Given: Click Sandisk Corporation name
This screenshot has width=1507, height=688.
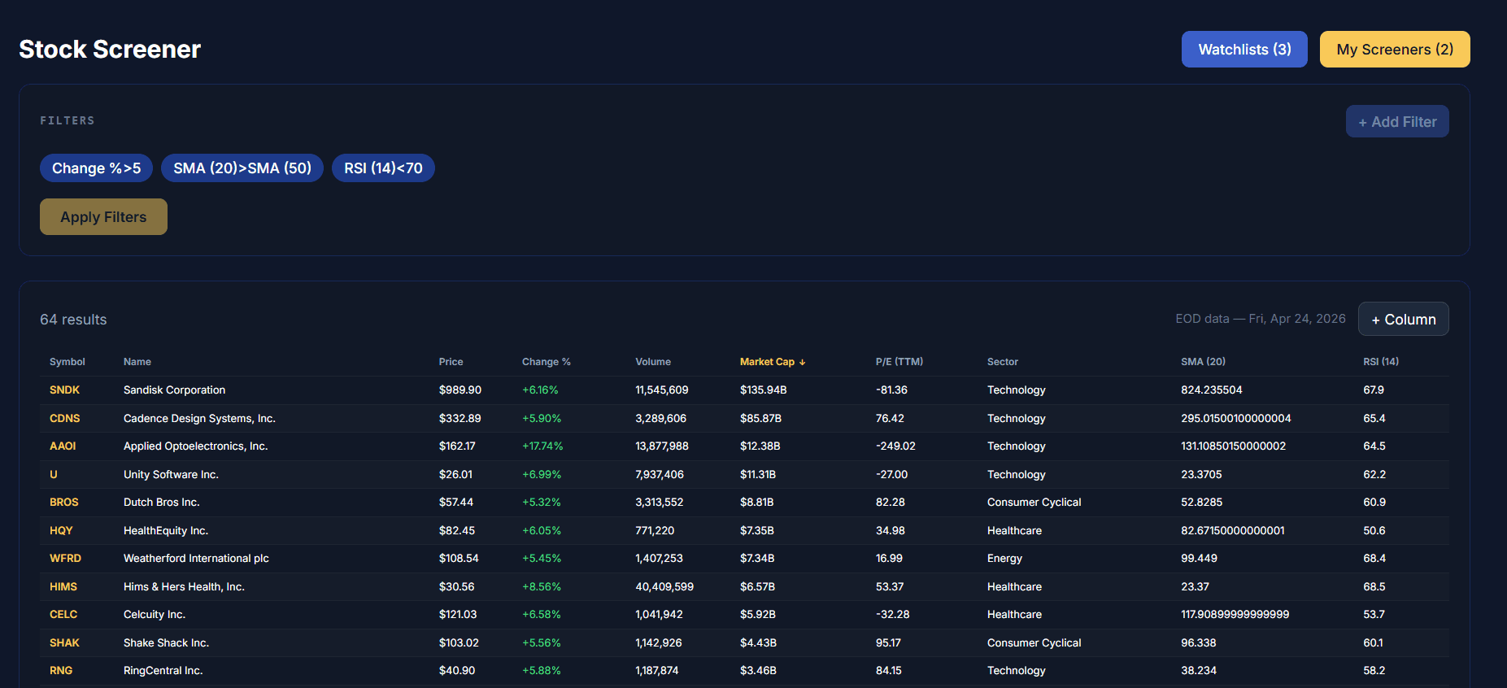Looking at the screenshot, I should (174, 390).
